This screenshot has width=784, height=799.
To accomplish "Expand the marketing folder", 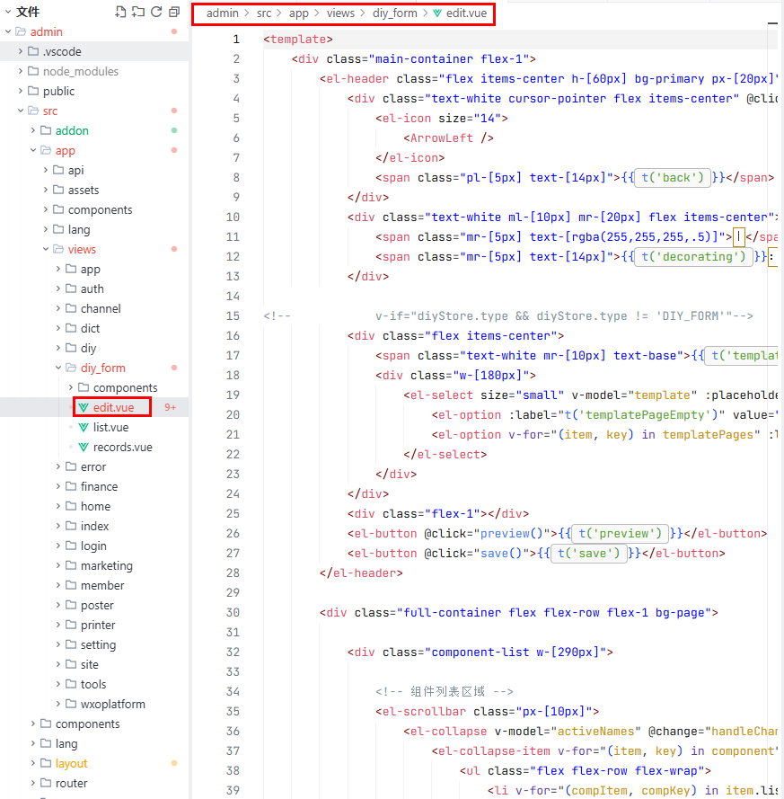I will 106,565.
